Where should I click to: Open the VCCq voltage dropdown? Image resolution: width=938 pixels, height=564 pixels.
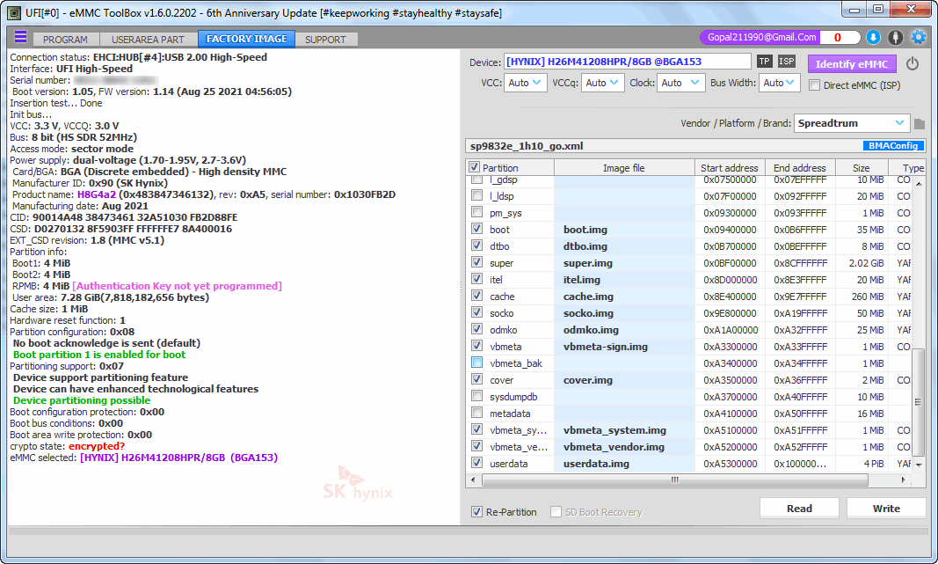pyautogui.click(x=602, y=83)
